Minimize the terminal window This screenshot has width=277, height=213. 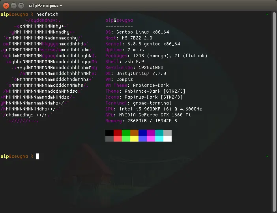pos(13,6)
